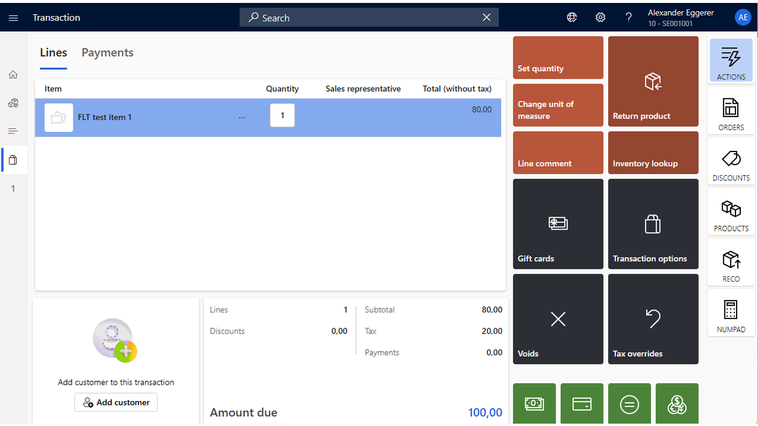Open the globe icon in the header

pyautogui.click(x=572, y=18)
